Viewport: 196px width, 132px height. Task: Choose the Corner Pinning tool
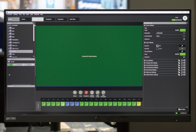(92, 93)
